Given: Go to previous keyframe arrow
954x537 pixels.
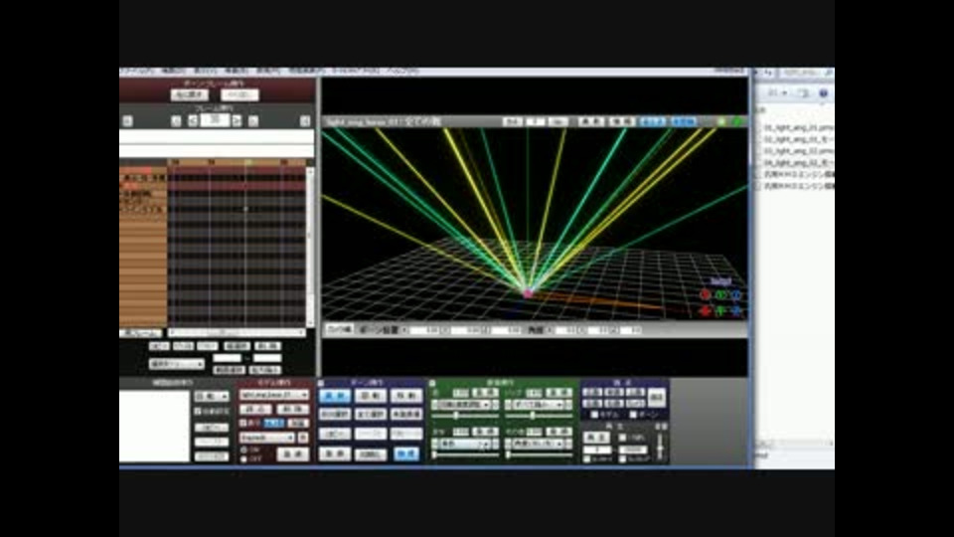Looking at the screenshot, I should [x=176, y=121].
